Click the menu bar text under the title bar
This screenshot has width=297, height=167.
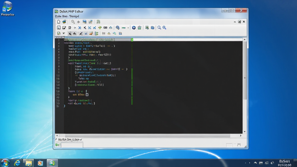point(67,16)
